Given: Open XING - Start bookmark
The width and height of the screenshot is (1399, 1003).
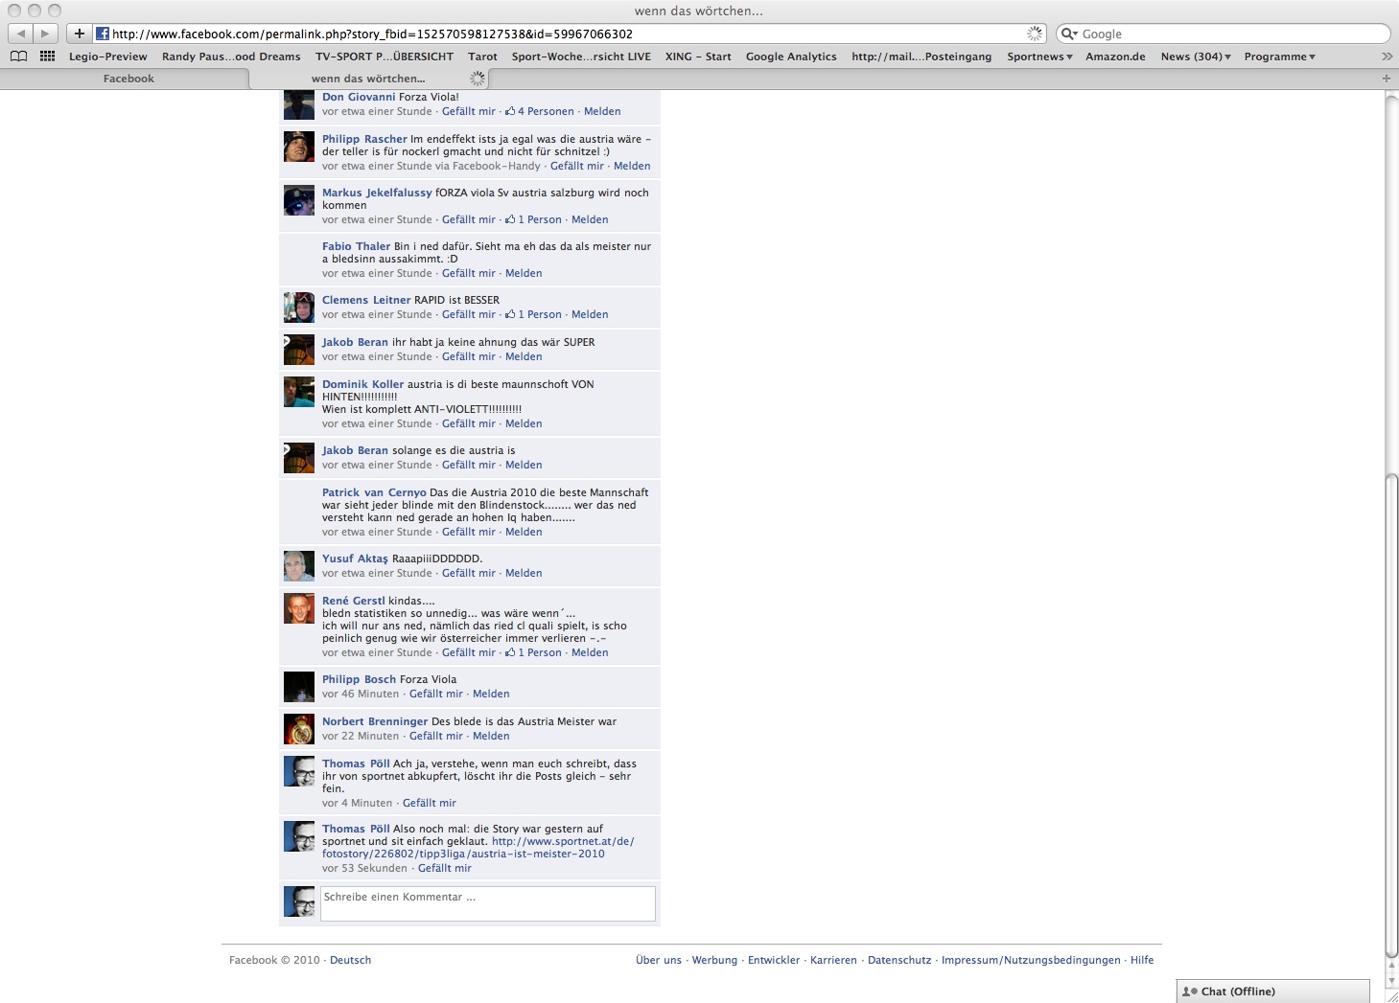Looking at the screenshot, I should tap(698, 57).
